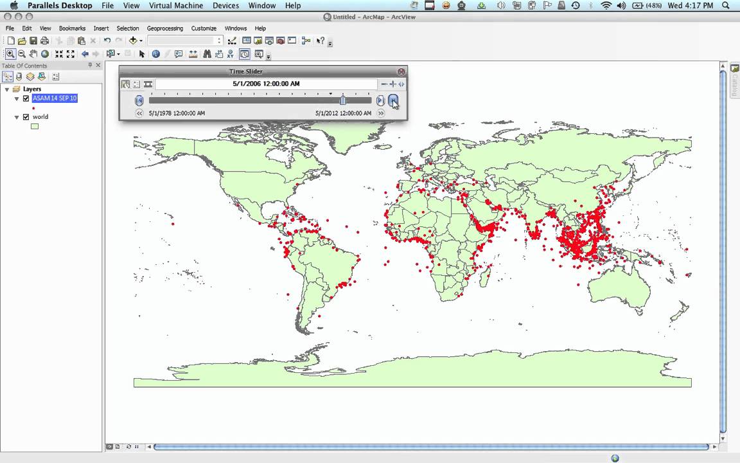Switch to List By Visibility view
The image size is (740, 463).
point(30,77)
